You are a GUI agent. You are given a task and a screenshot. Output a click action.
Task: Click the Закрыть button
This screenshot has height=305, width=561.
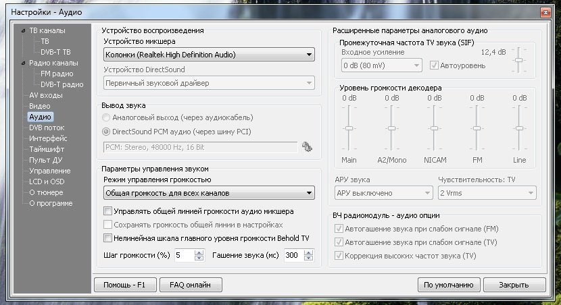click(513, 285)
